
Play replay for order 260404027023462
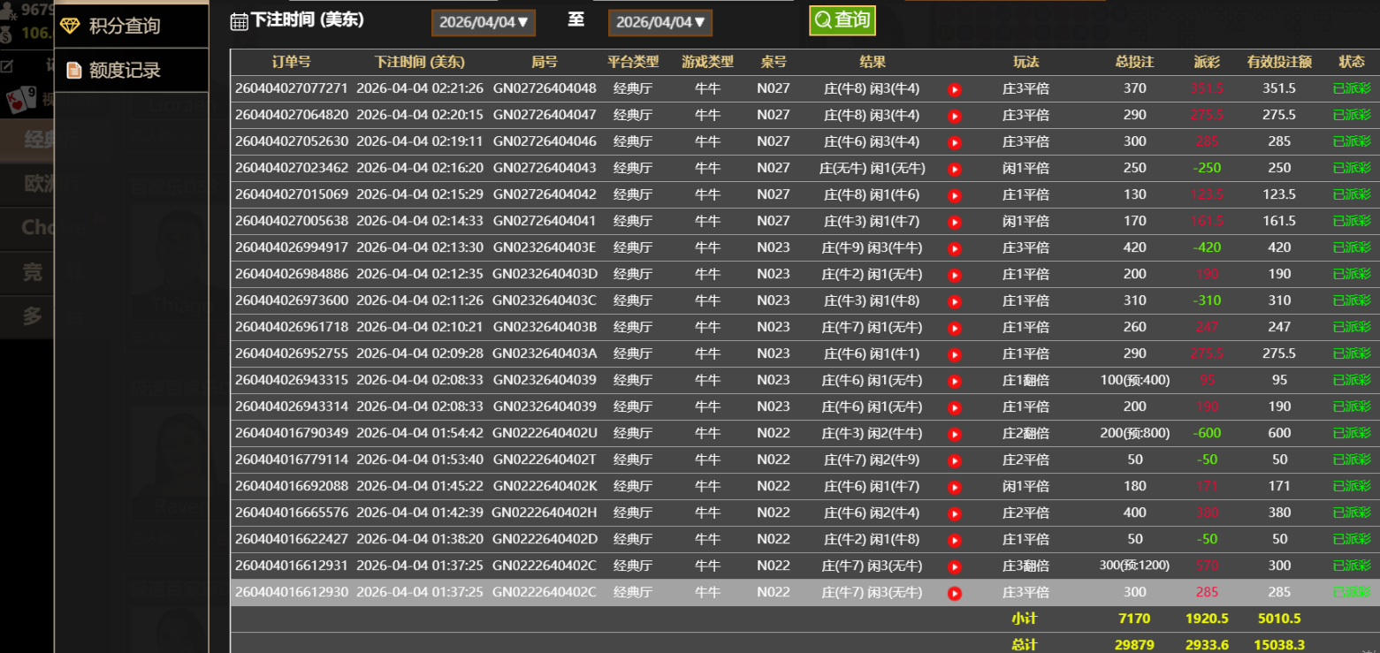click(x=955, y=169)
